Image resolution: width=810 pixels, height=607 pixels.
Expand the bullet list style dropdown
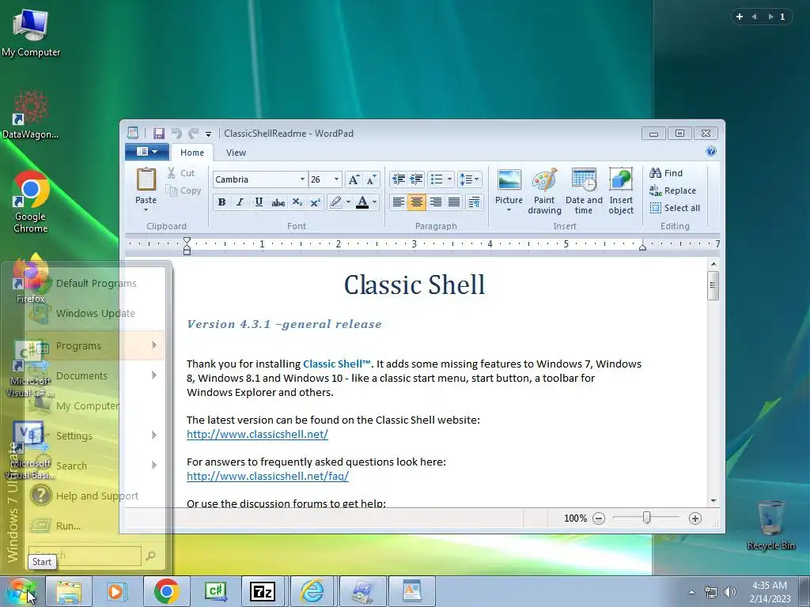pos(449,179)
